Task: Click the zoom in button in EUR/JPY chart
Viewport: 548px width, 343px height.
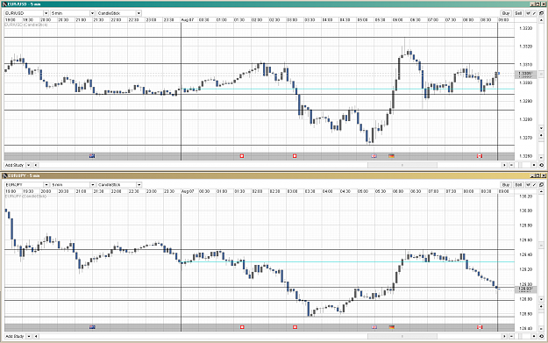Action: [x=534, y=336]
